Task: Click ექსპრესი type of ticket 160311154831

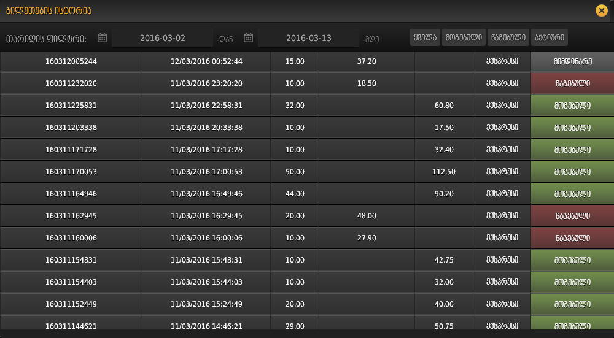Action: 502,260
